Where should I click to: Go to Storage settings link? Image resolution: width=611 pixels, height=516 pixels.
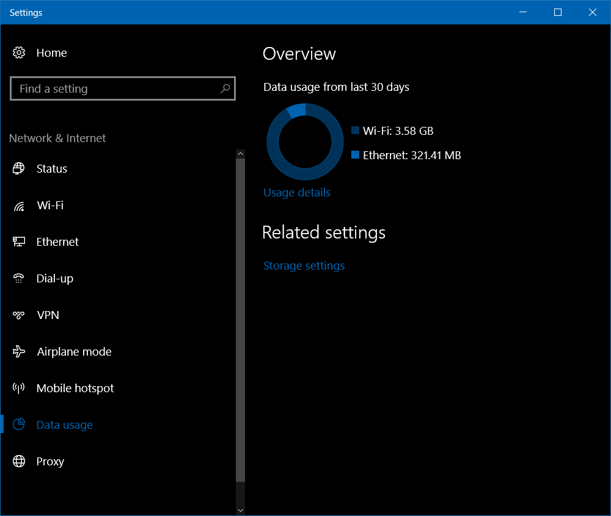click(x=304, y=266)
